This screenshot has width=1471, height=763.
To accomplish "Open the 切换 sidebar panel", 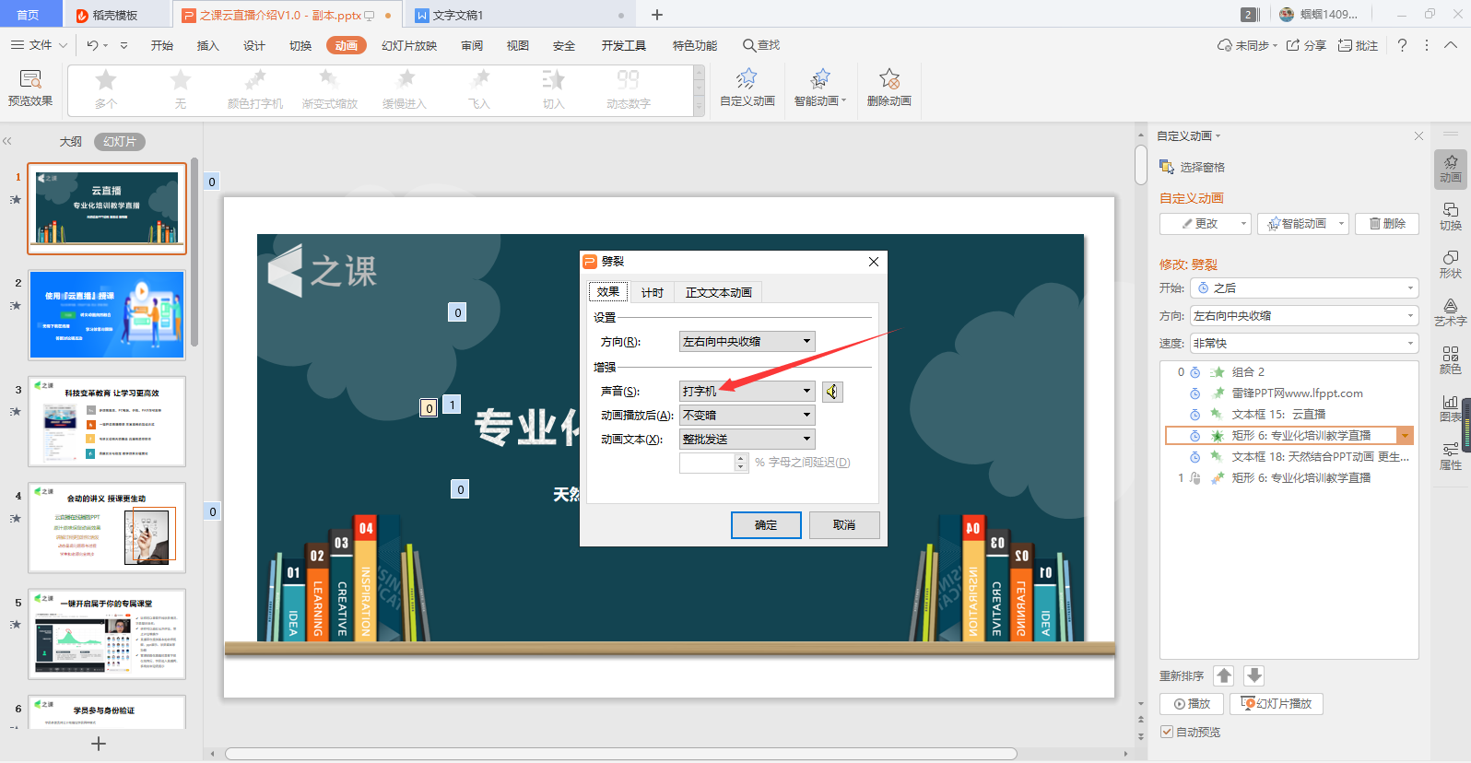I will [1451, 217].
